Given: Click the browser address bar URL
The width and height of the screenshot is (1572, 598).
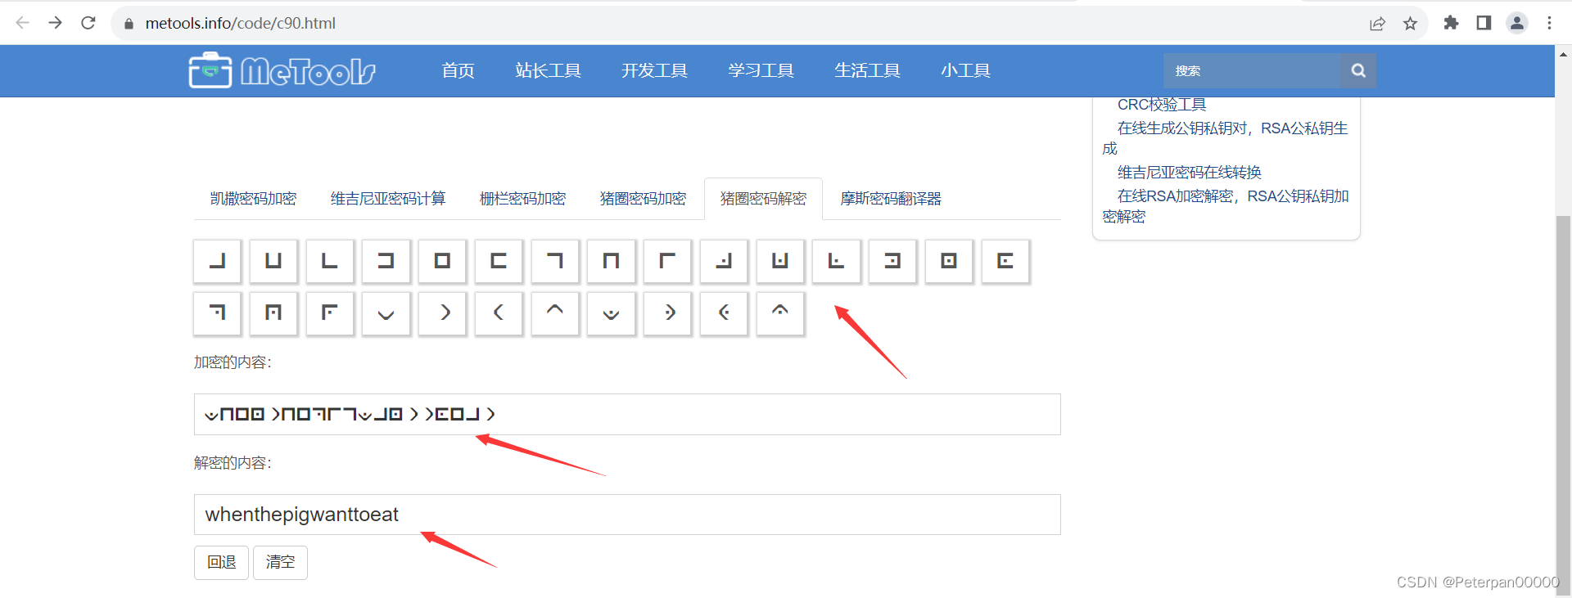Looking at the screenshot, I should 240,23.
